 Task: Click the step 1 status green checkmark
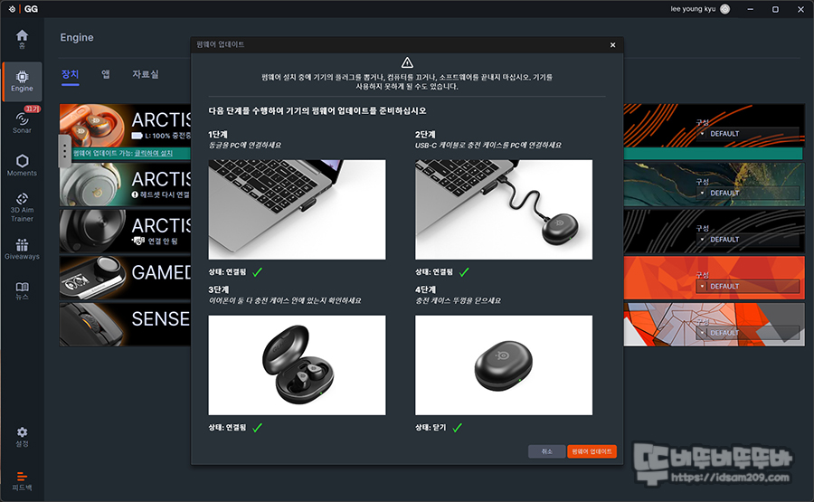point(258,272)
